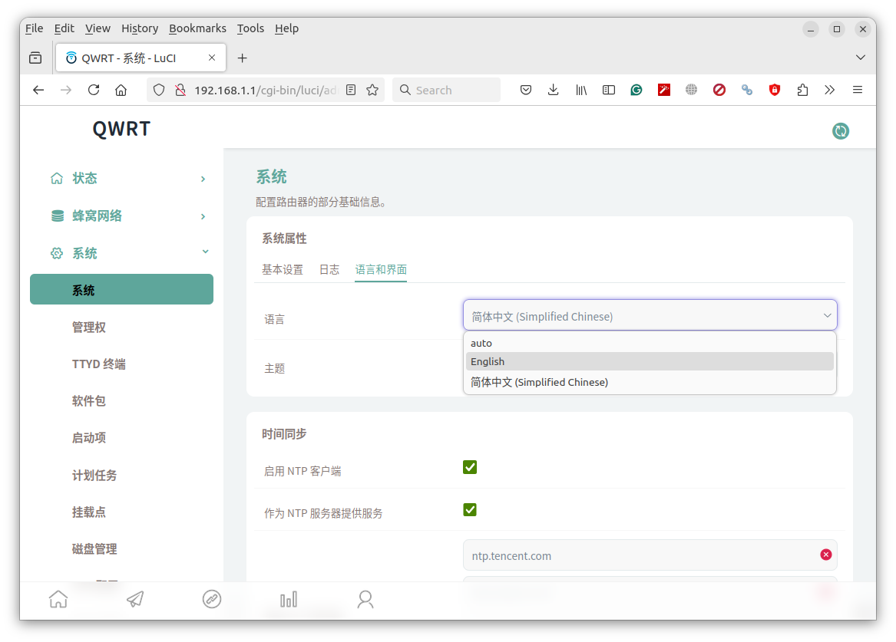The height and width of the screenshot is (642, 896).
Task: Uncheck the 启用 NTP 客户端 checkbox
Action: click(x=470, y=467)
